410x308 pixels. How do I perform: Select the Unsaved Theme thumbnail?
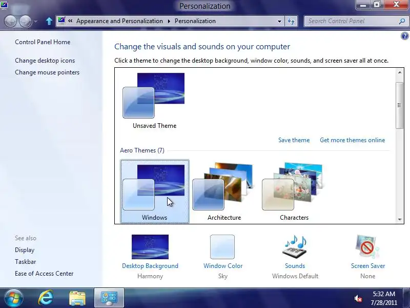click(x=155, y=101)
